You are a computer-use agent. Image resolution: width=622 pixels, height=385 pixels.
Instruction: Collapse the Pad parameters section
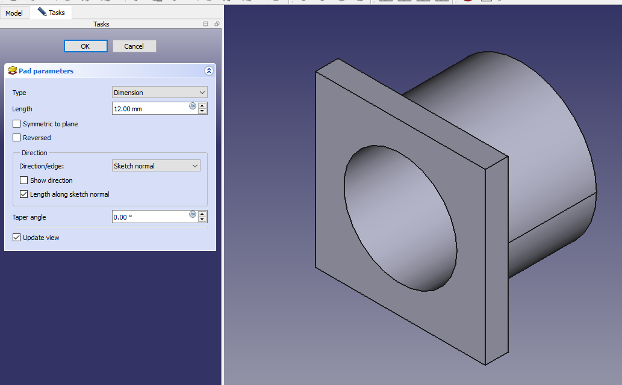[209, 71]
